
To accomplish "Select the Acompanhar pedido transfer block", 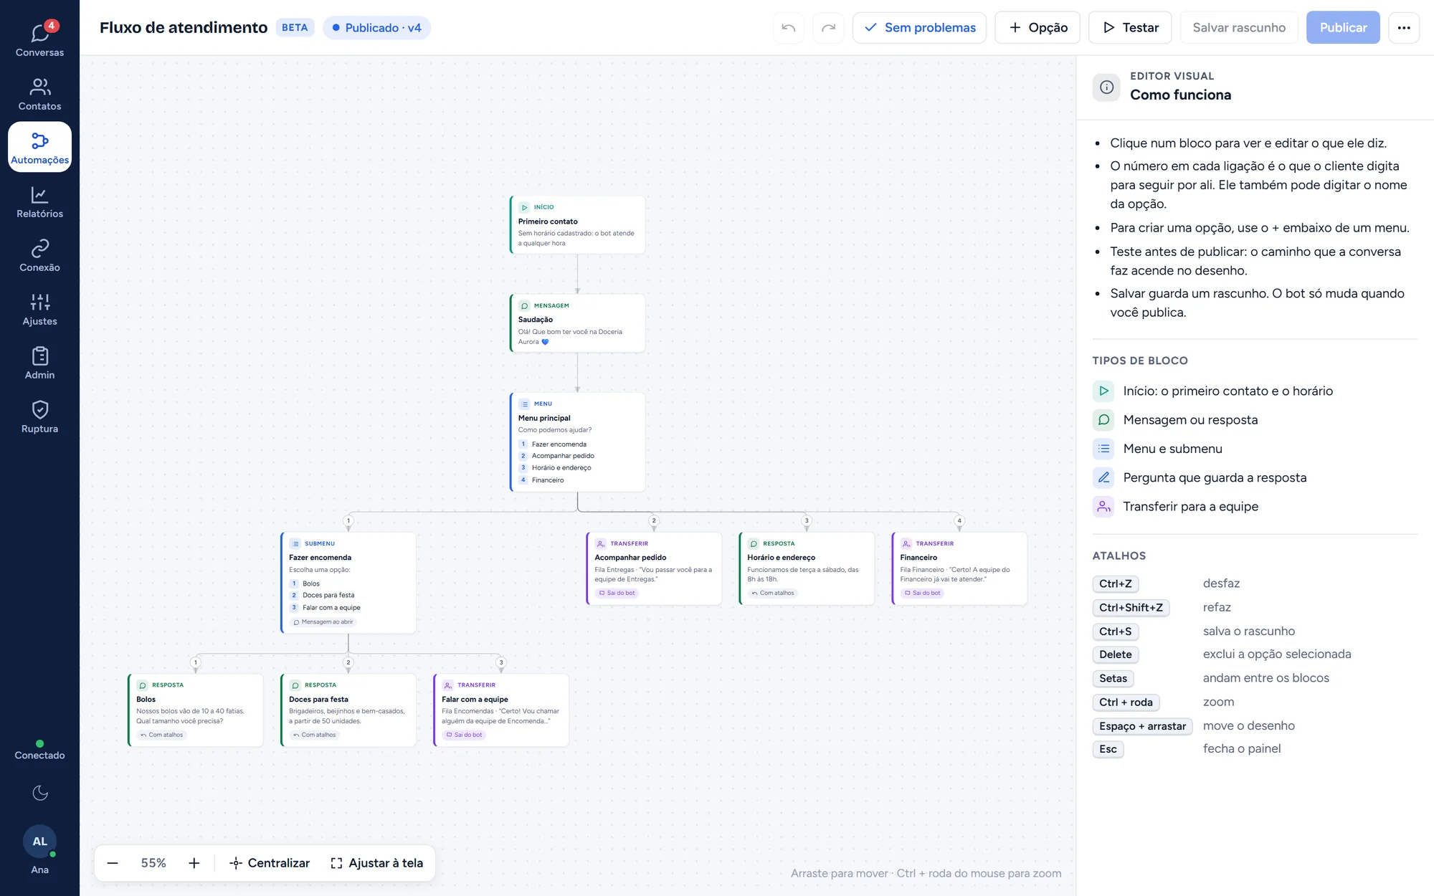I will click(x=654, y=568).
